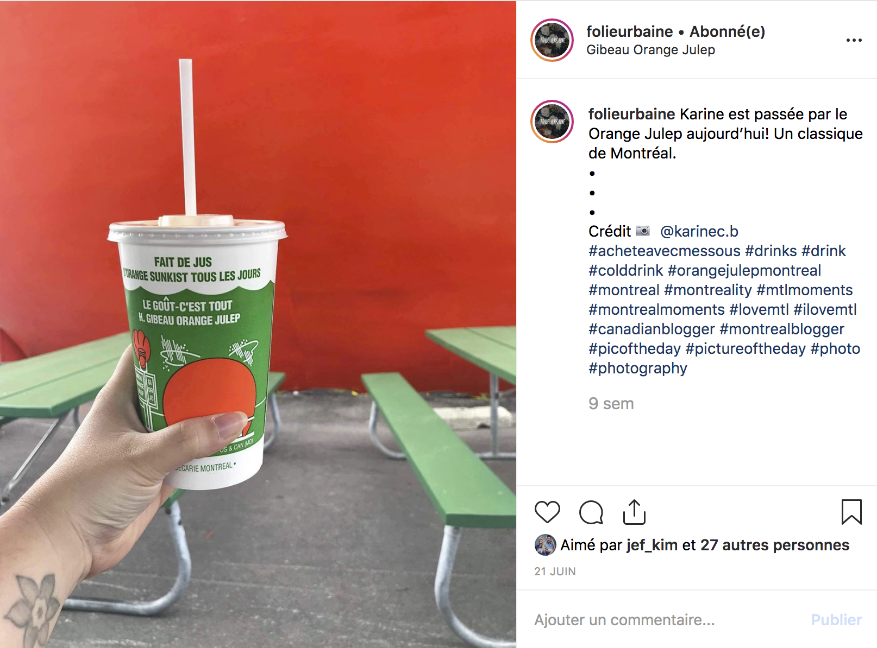Open the @karinec.b credited profile

(699, 231)
